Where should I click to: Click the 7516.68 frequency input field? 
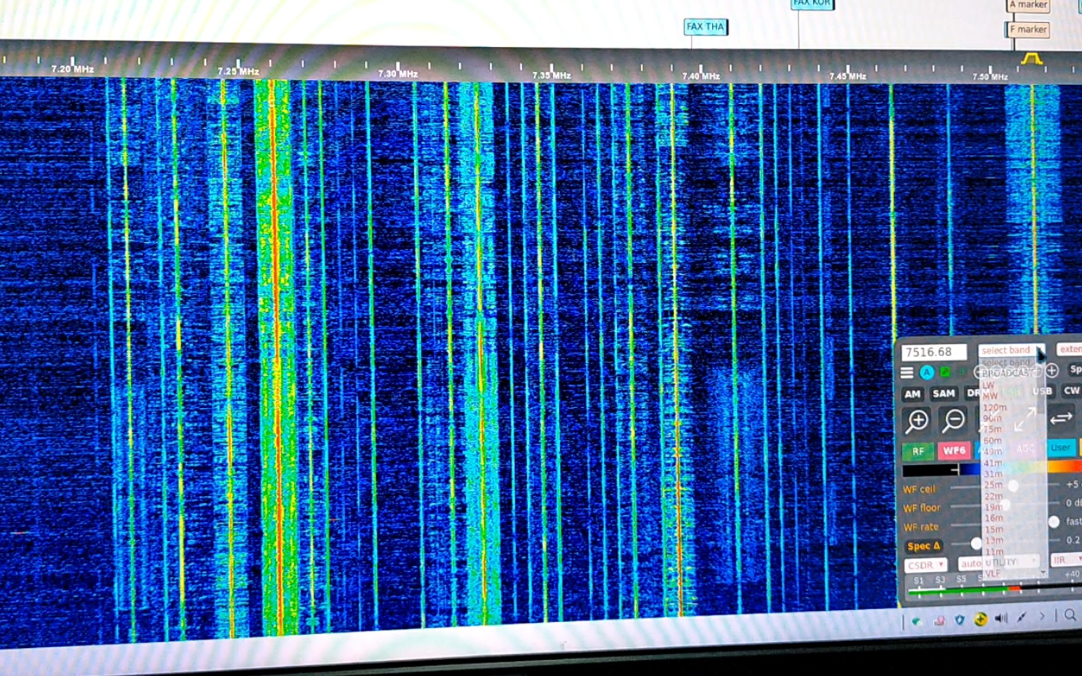tap(934, 352)
